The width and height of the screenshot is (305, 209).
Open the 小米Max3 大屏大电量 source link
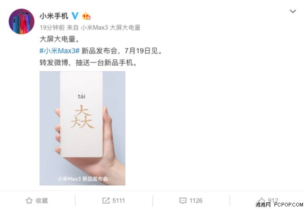[x=110, y=27]
